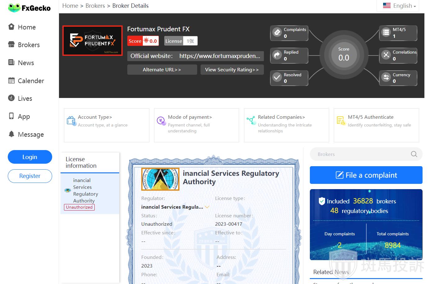Go to News in sidebar
The height and width of the screenshot is (284, 430).
click(x=26, y=63)
